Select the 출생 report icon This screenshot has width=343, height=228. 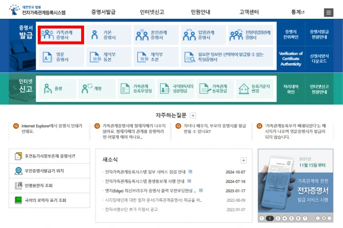tap(47, 88)
